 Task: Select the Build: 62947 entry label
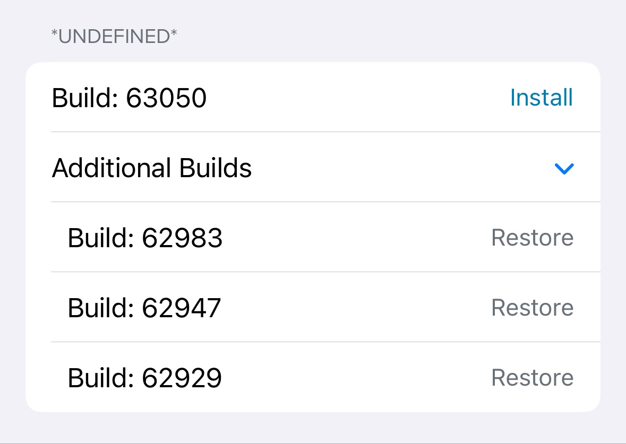144,308
